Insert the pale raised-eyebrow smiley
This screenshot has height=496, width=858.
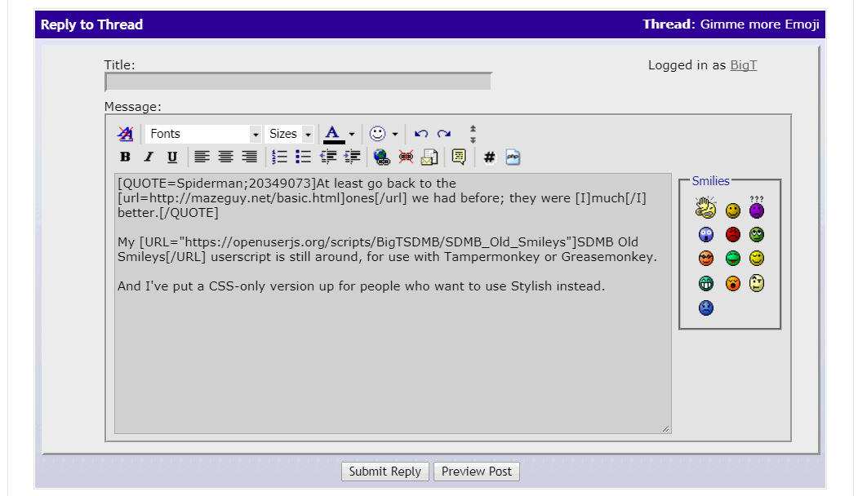(757, 283)
